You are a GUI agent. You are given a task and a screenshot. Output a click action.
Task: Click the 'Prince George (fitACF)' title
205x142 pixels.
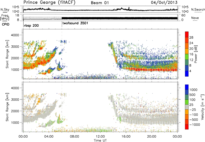tap(49, 3)
